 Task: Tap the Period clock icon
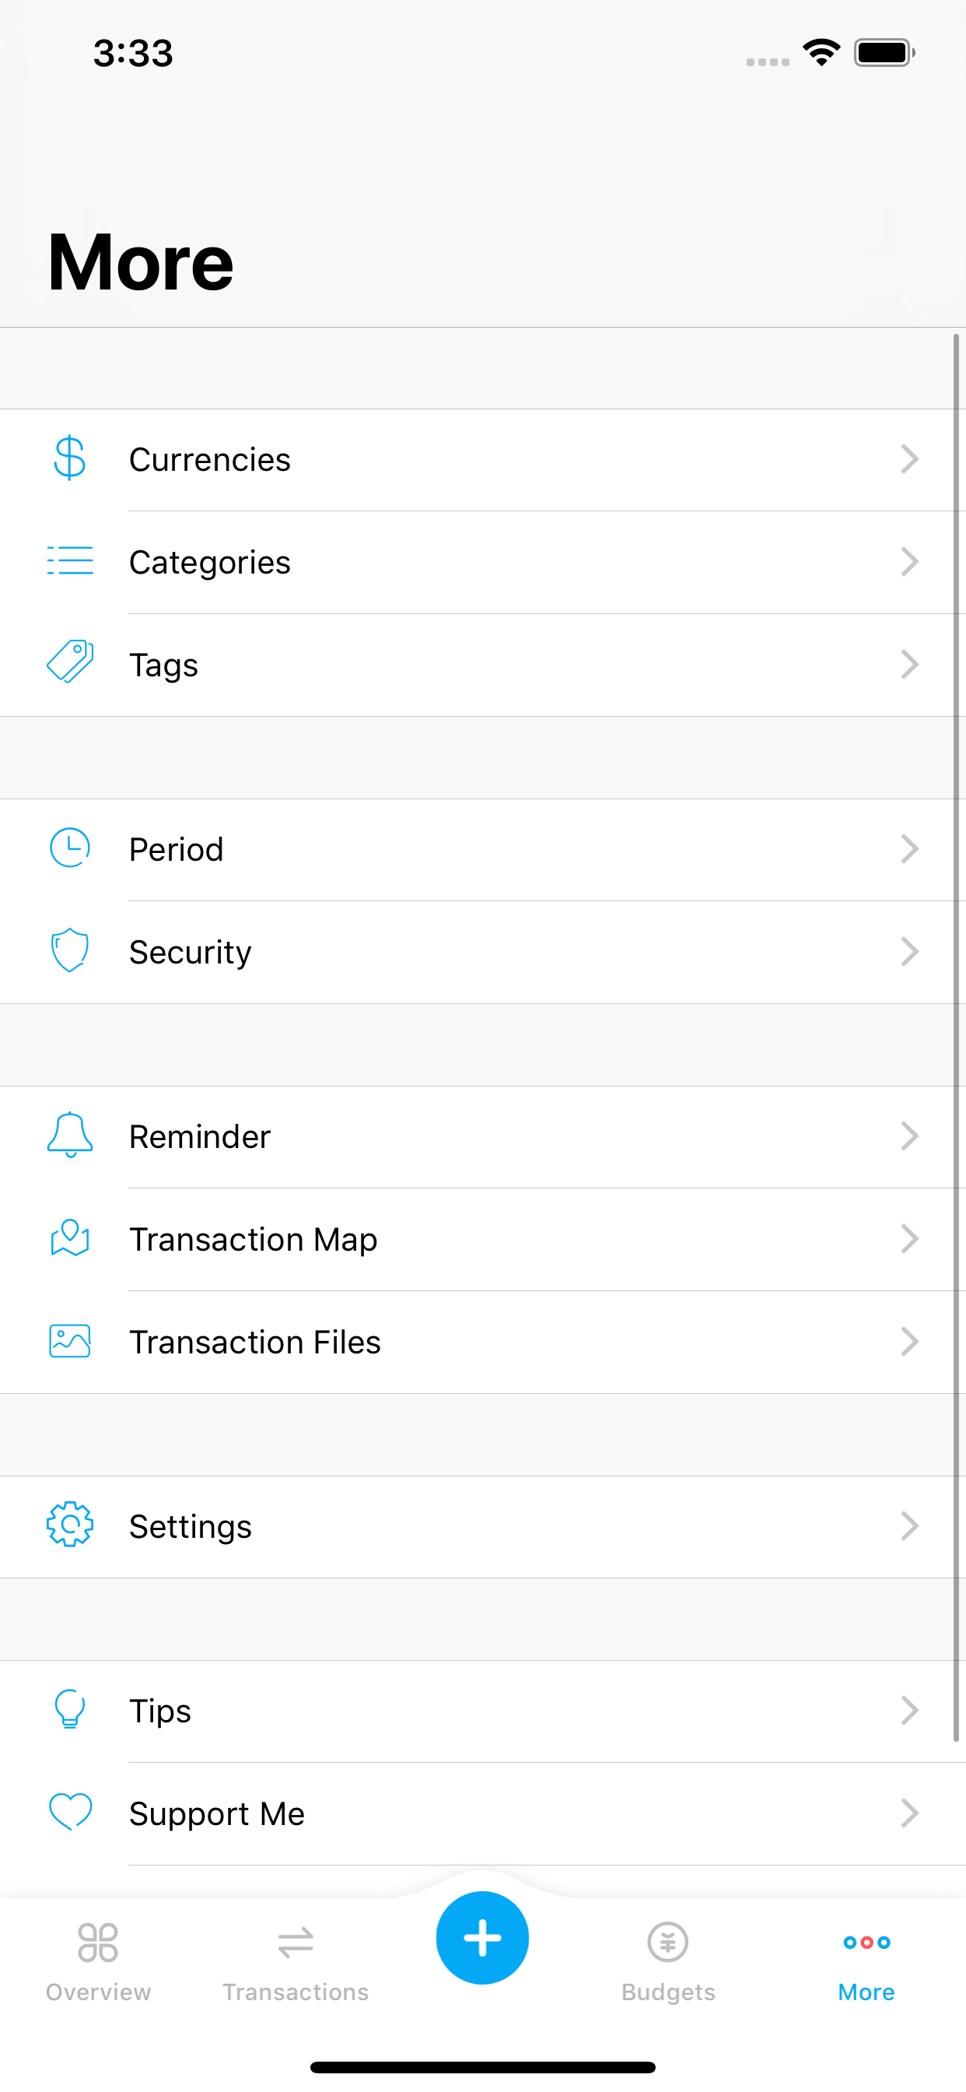[70, 848]
